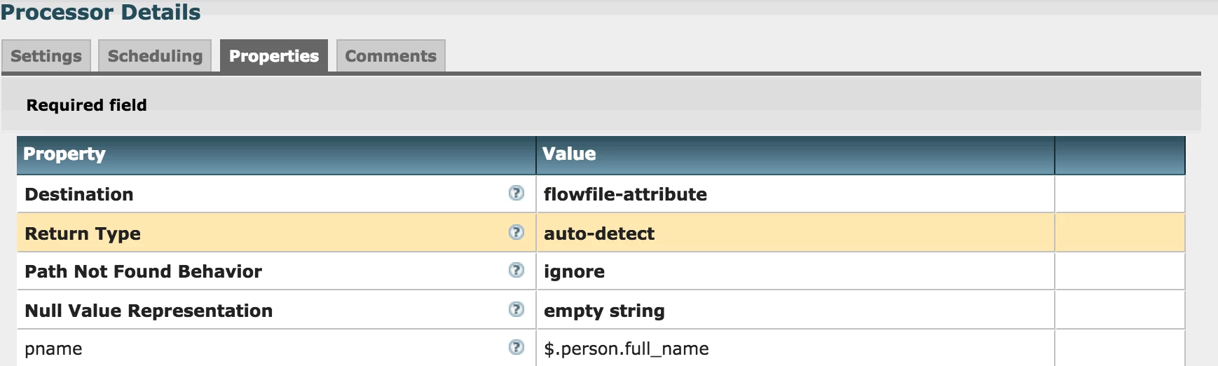Select the Return Type property row
1218x366 pixels.
pos(601,233)
